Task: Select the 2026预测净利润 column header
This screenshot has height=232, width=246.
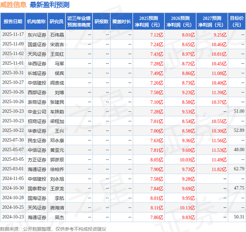Action: coord(180,22)
